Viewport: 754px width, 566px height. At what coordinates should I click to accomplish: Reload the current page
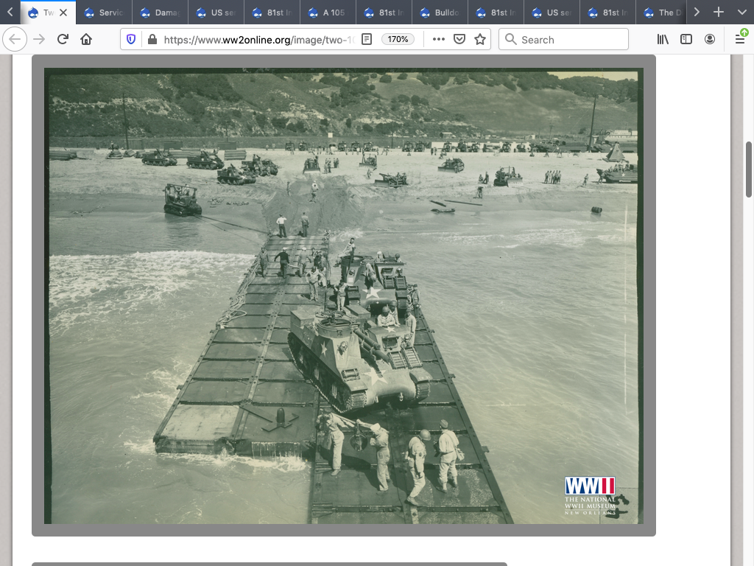tap(63, 40)
